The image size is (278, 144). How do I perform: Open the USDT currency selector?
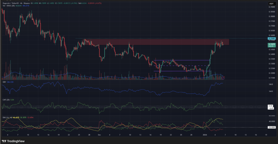pos(271,3)
